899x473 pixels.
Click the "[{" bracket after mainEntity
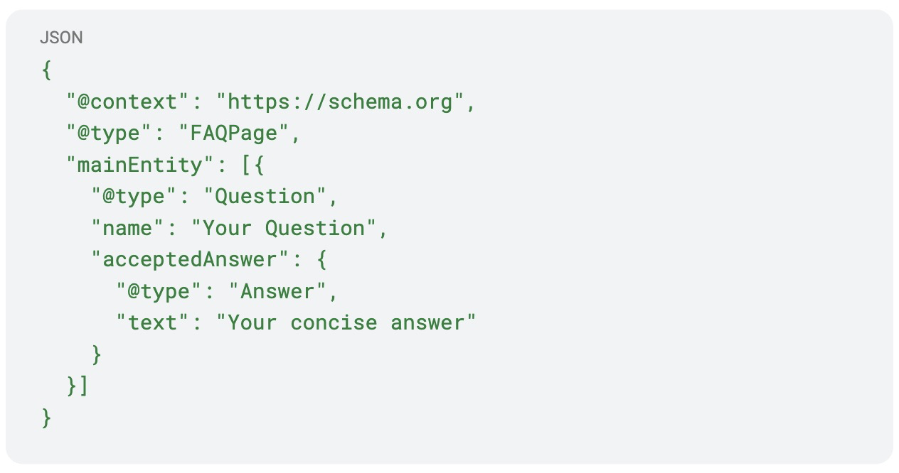pyautogui.click(x=252, y=165)
